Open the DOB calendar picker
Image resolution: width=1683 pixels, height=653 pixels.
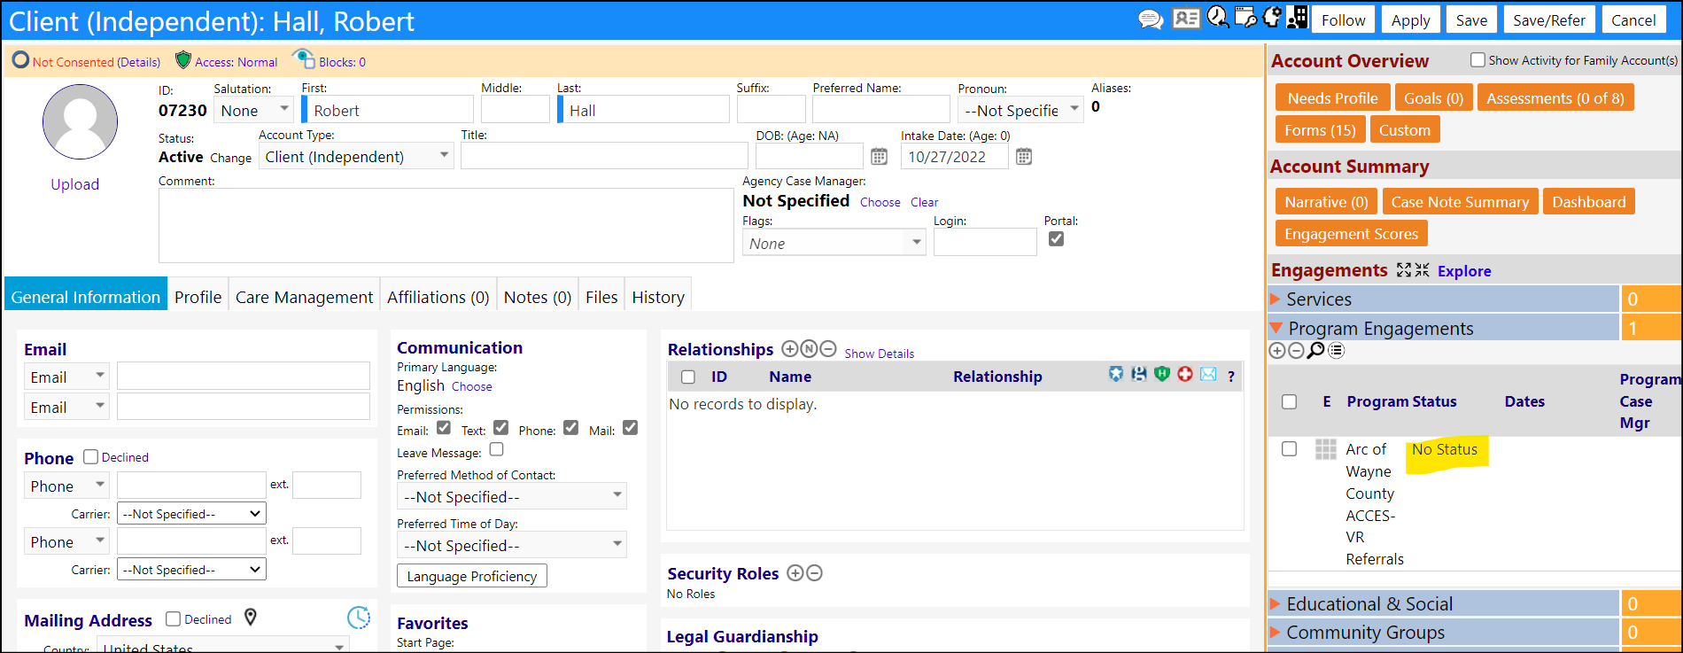(x=879, y=157)
